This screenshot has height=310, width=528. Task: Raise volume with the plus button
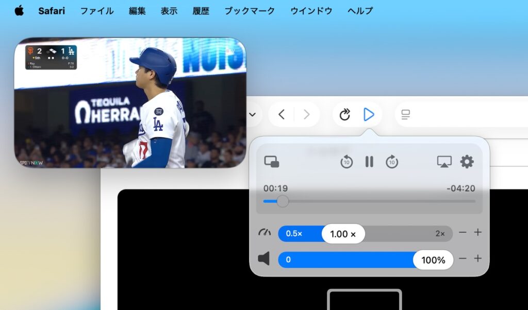478,259
